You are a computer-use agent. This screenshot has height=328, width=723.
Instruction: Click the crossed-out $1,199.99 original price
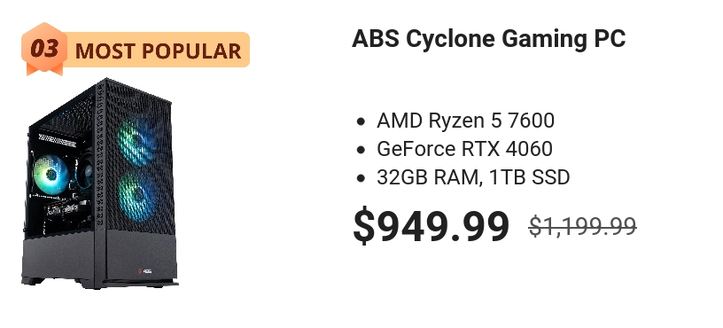582,227
